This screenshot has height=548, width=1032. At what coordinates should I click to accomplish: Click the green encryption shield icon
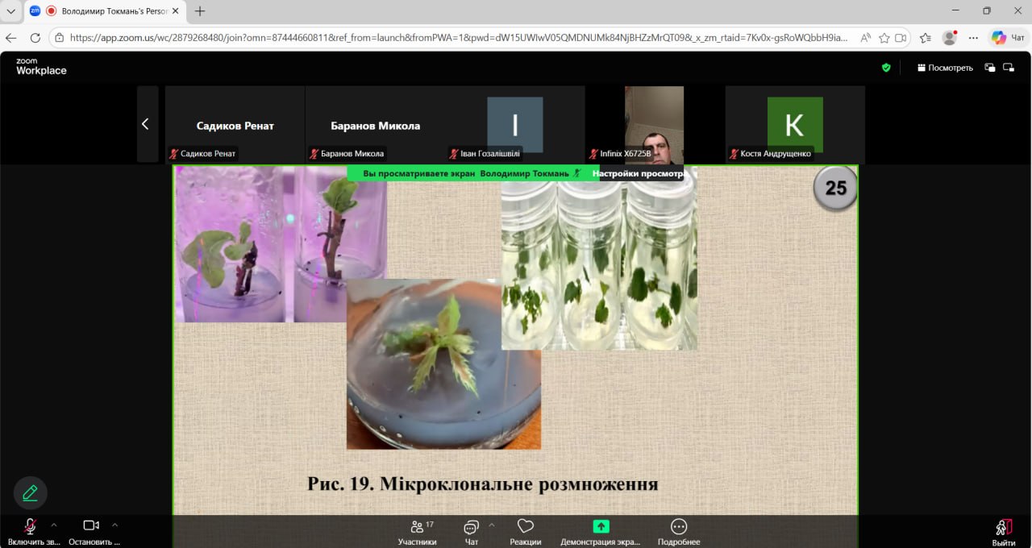pyautogui.click(x=886, y=68)
